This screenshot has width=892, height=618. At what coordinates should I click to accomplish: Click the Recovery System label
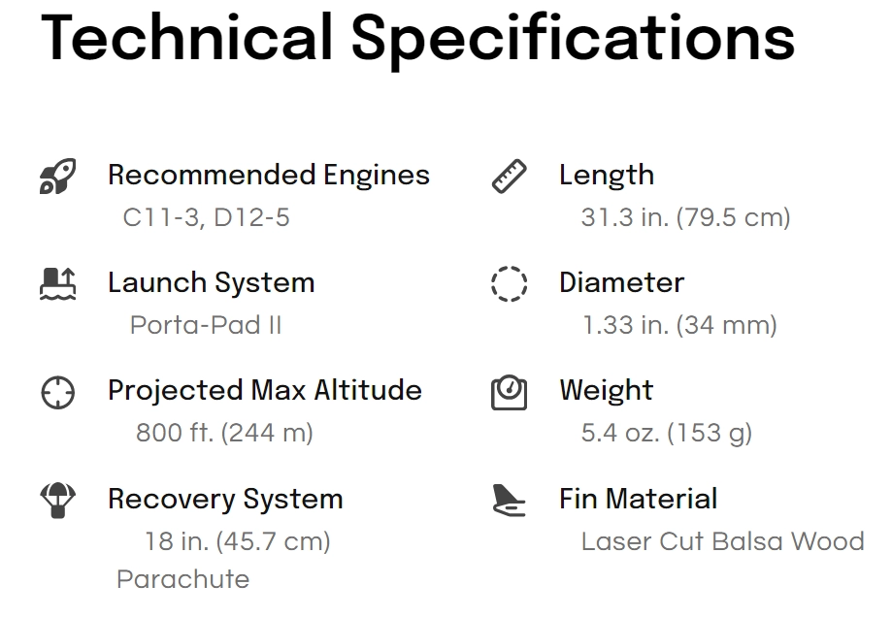tap(226, 499)
